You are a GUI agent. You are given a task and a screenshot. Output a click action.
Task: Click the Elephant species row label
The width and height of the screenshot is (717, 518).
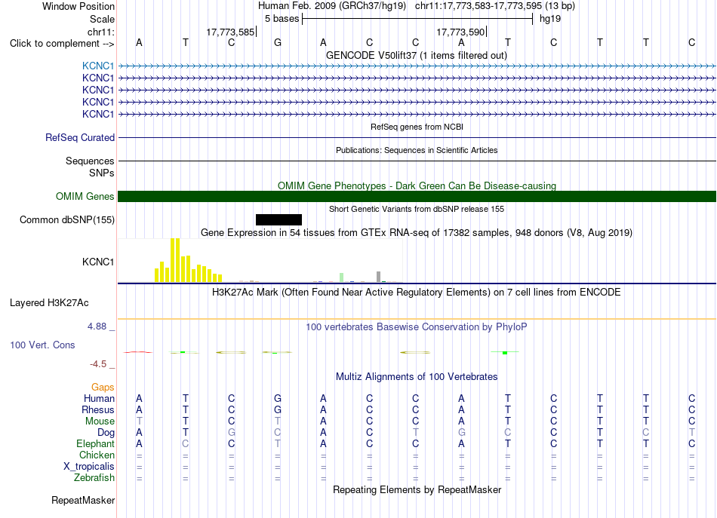click(x=96, y=443)
